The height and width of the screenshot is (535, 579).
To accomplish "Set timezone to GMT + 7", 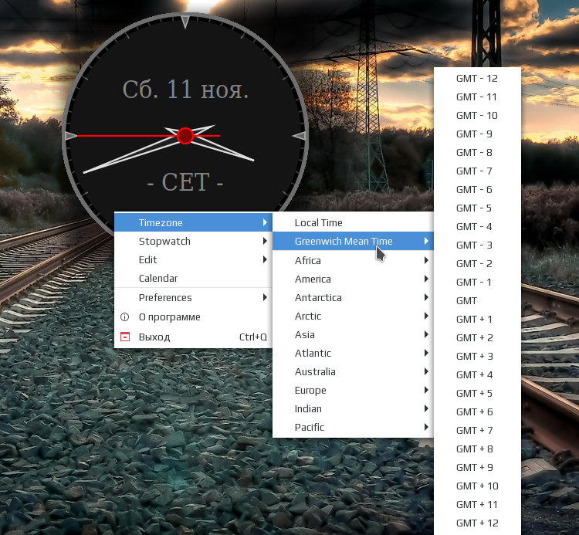I will point(477,430).
